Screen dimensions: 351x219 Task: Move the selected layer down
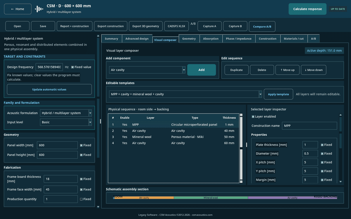click(314, 70)
